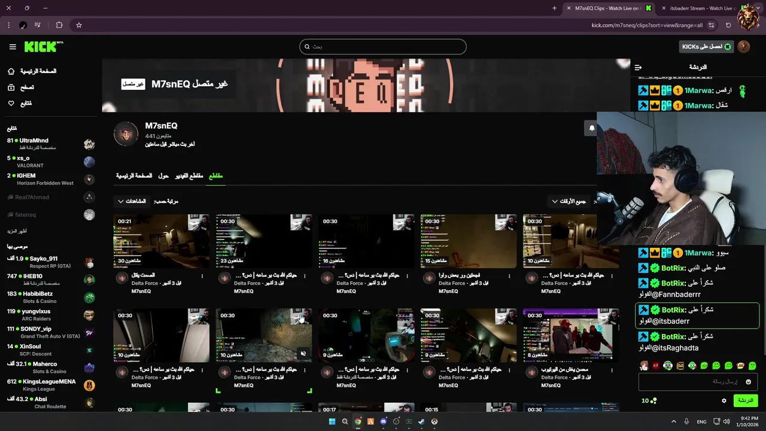Click the first green blob emote above message box
Screen dimensions: 766x431
point(704,365)
